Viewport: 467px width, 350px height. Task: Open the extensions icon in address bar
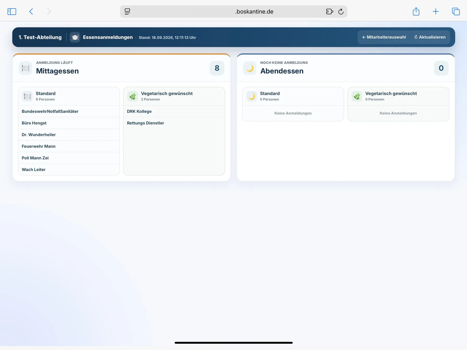329,11
